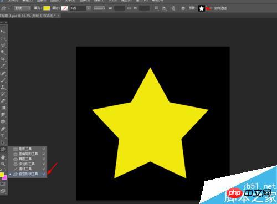Select the Move tool

point(3,32)
